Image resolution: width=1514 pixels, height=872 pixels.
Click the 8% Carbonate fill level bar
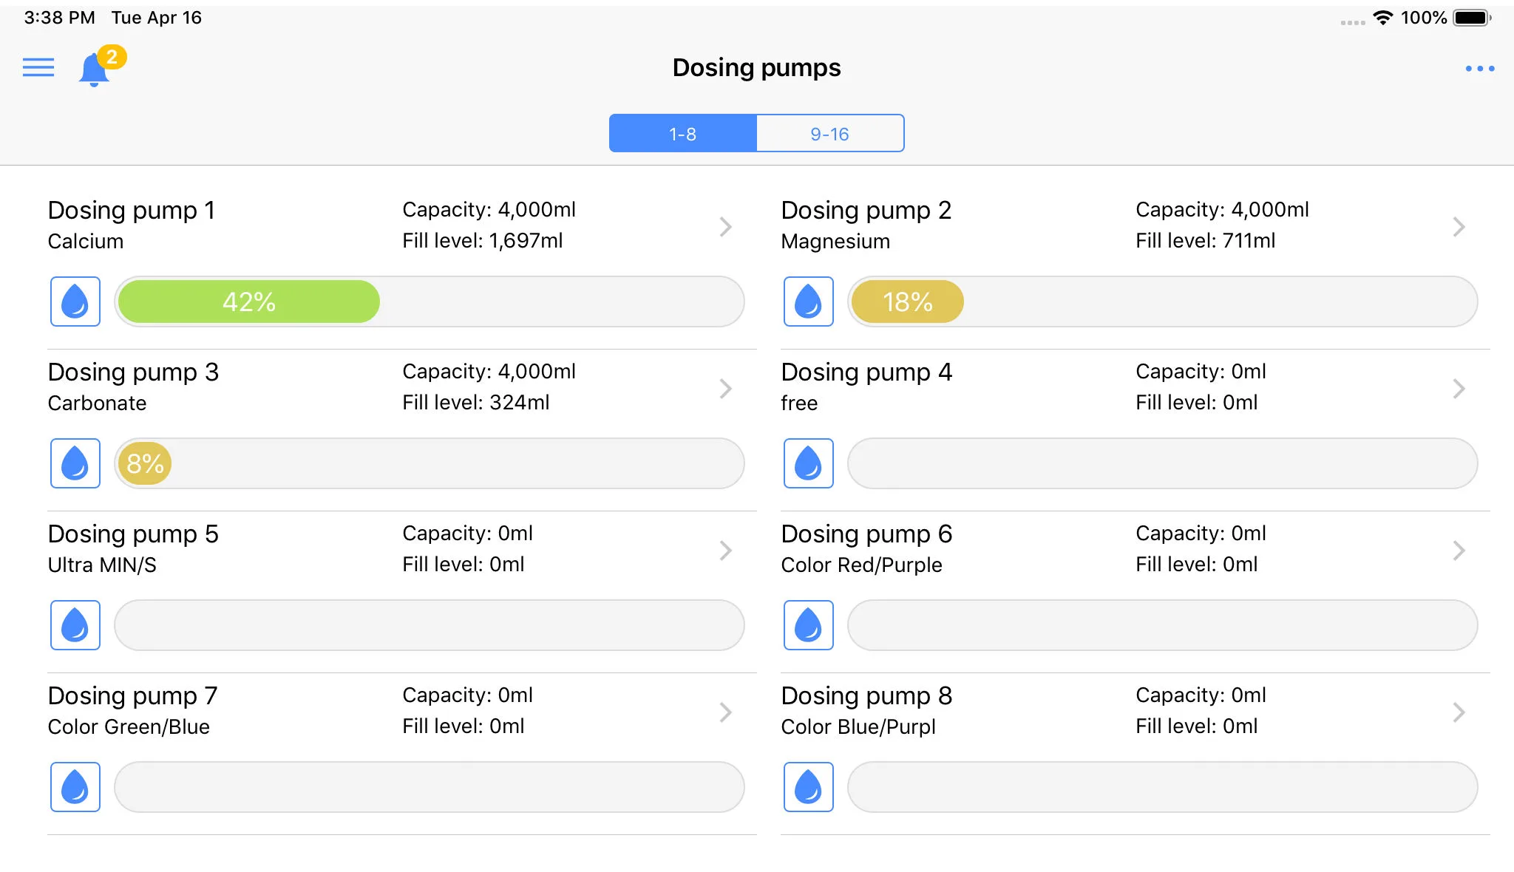pos(429,463)
